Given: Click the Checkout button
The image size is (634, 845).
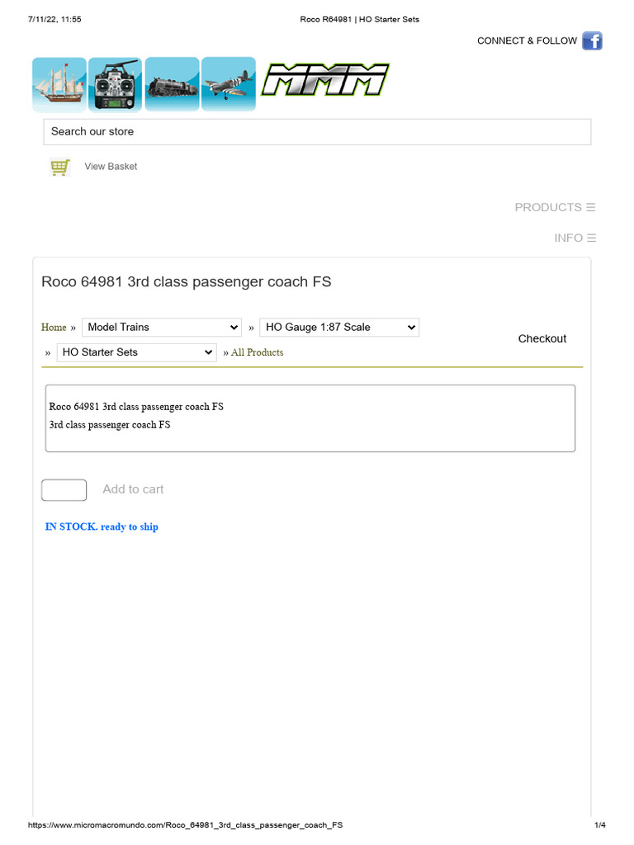Looking at the screenshot, I should coord(542,338).
